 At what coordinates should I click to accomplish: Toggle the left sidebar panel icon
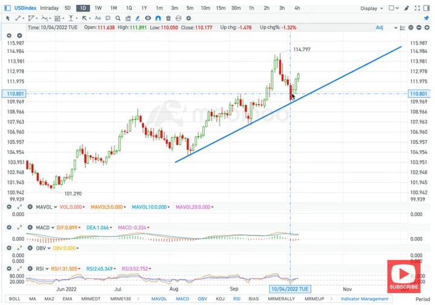7,8
